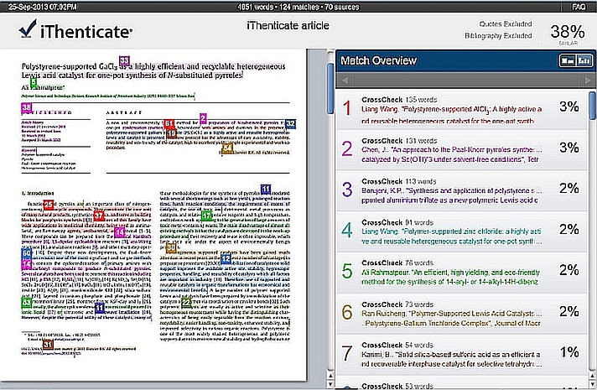Click red match marker 25 in introduction
The width and height of the screenshot is (597, 390).
[49, 205]
